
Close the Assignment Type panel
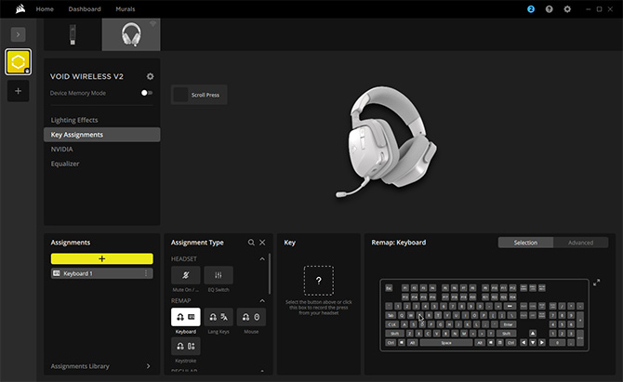[262, 243]
